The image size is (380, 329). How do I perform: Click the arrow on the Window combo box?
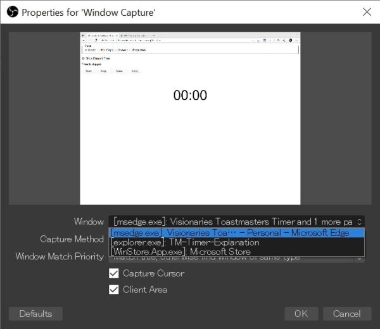coord(360,221)
